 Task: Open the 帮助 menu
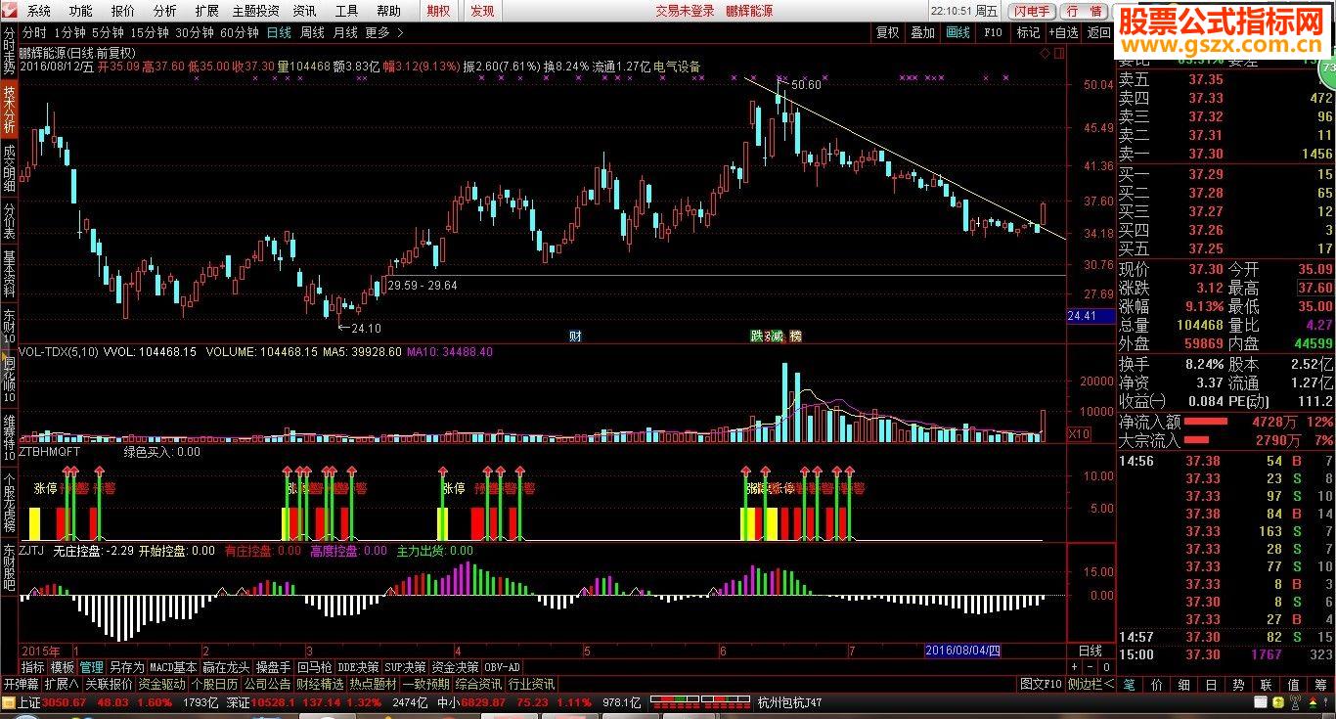(x=388, y=11)
